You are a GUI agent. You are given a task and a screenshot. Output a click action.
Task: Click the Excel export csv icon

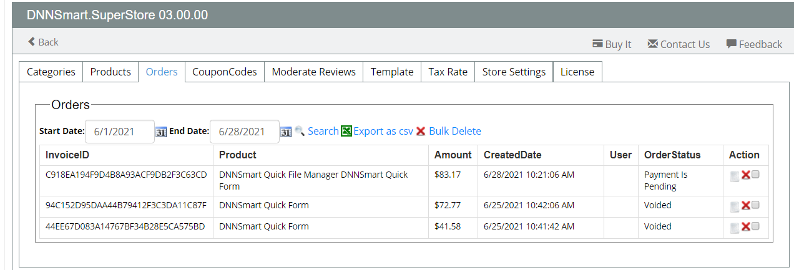(346, 131)
